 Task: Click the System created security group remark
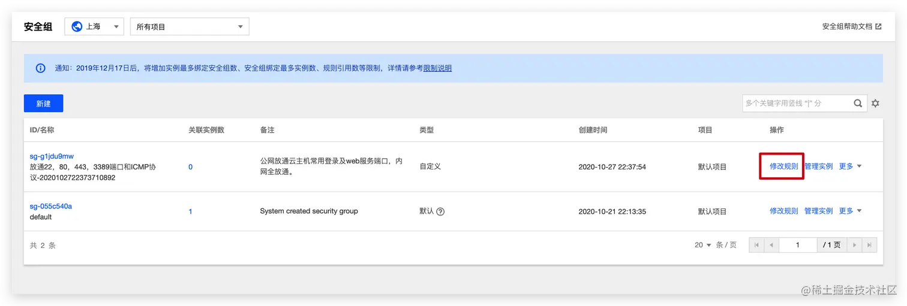coord(309,211)
